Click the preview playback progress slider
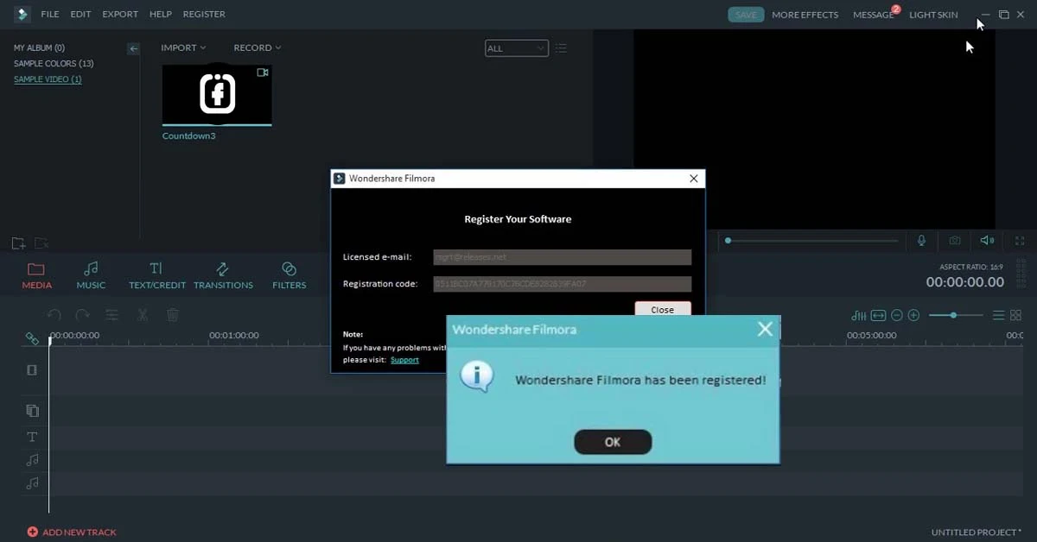 click(812, 241)
